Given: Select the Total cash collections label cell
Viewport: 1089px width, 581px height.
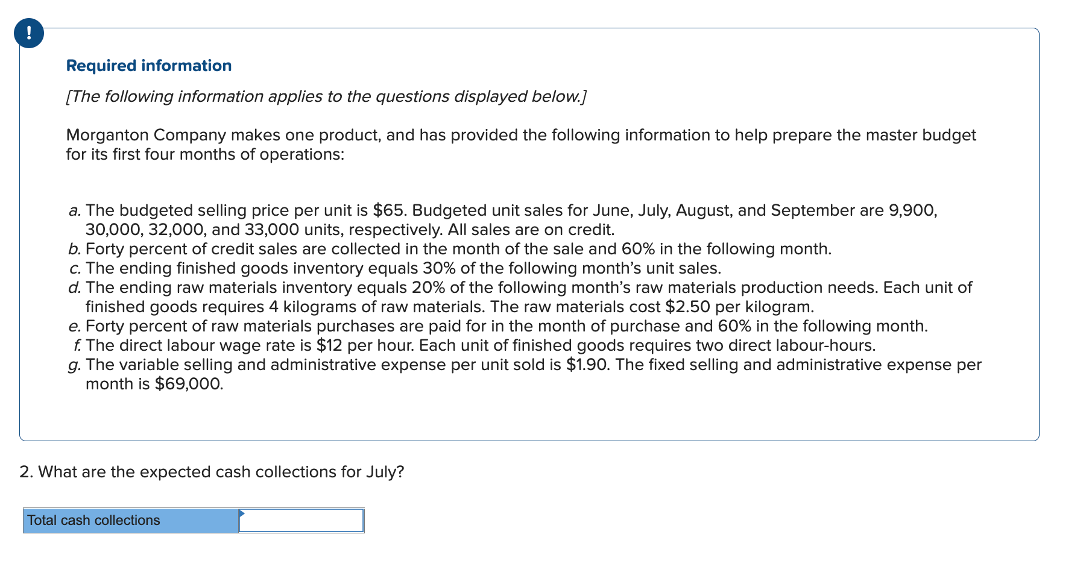Looking at the screenshot, I should 130,521.
